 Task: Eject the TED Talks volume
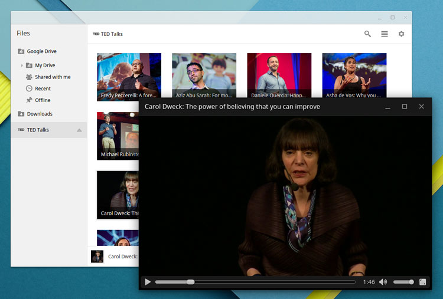pos(79,130)
